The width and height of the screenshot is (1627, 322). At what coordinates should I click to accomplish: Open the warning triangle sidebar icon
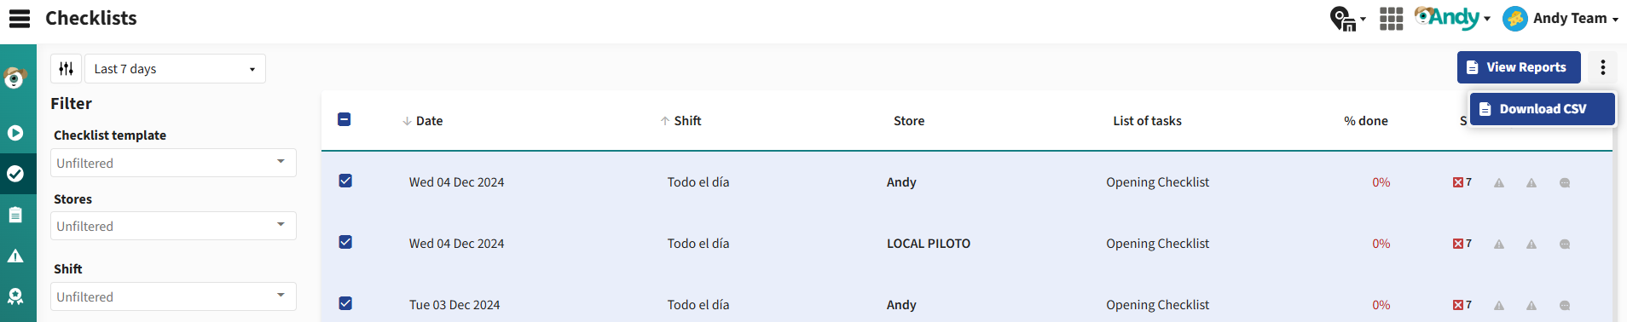click(x=15, y=256)
